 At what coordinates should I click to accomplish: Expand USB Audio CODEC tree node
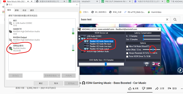79,36
